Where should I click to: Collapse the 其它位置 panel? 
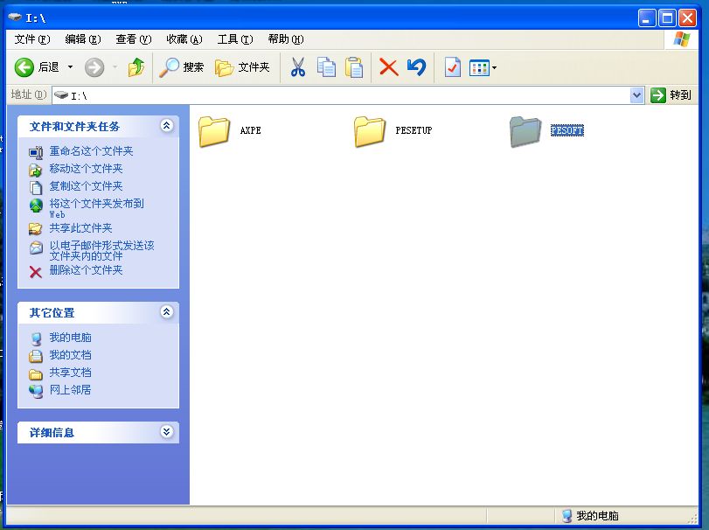coord(166,311)
